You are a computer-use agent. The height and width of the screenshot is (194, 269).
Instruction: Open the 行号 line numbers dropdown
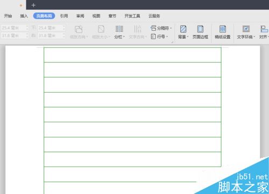pyautogui.click(x=159, y=37)
